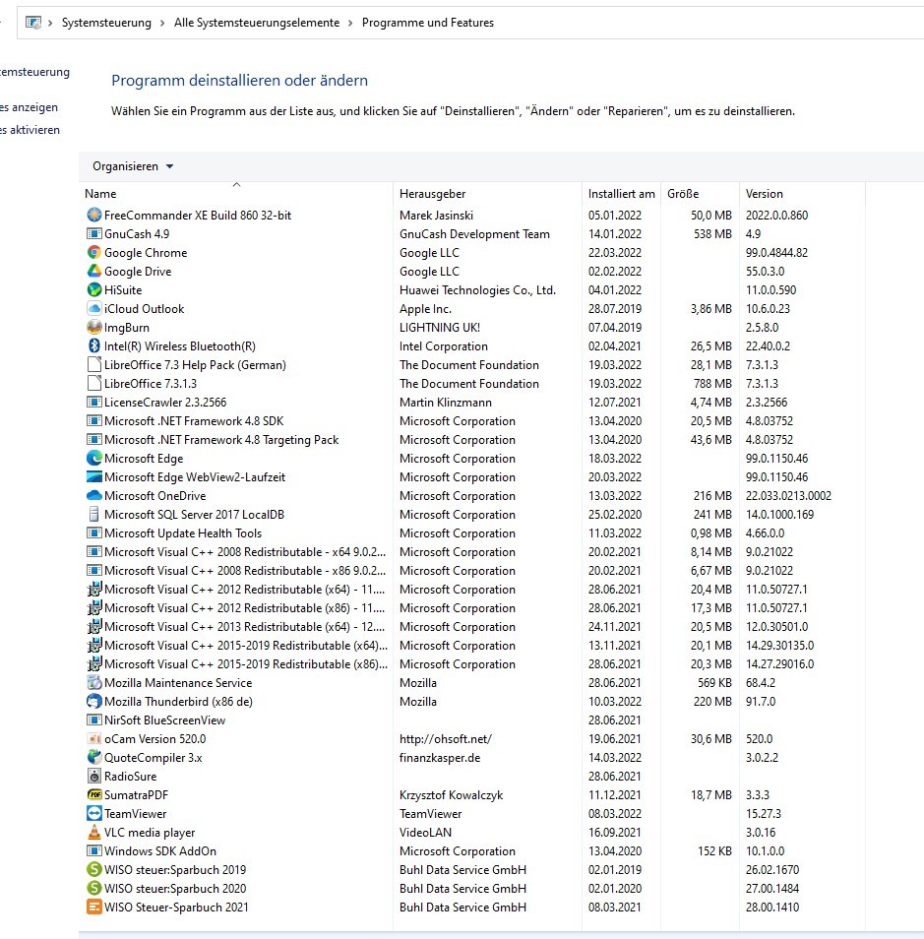Screen dimensions: 924x939
Task: Click the Microsoft OneDrive cloud icon
Action: [x=94, y=496]
